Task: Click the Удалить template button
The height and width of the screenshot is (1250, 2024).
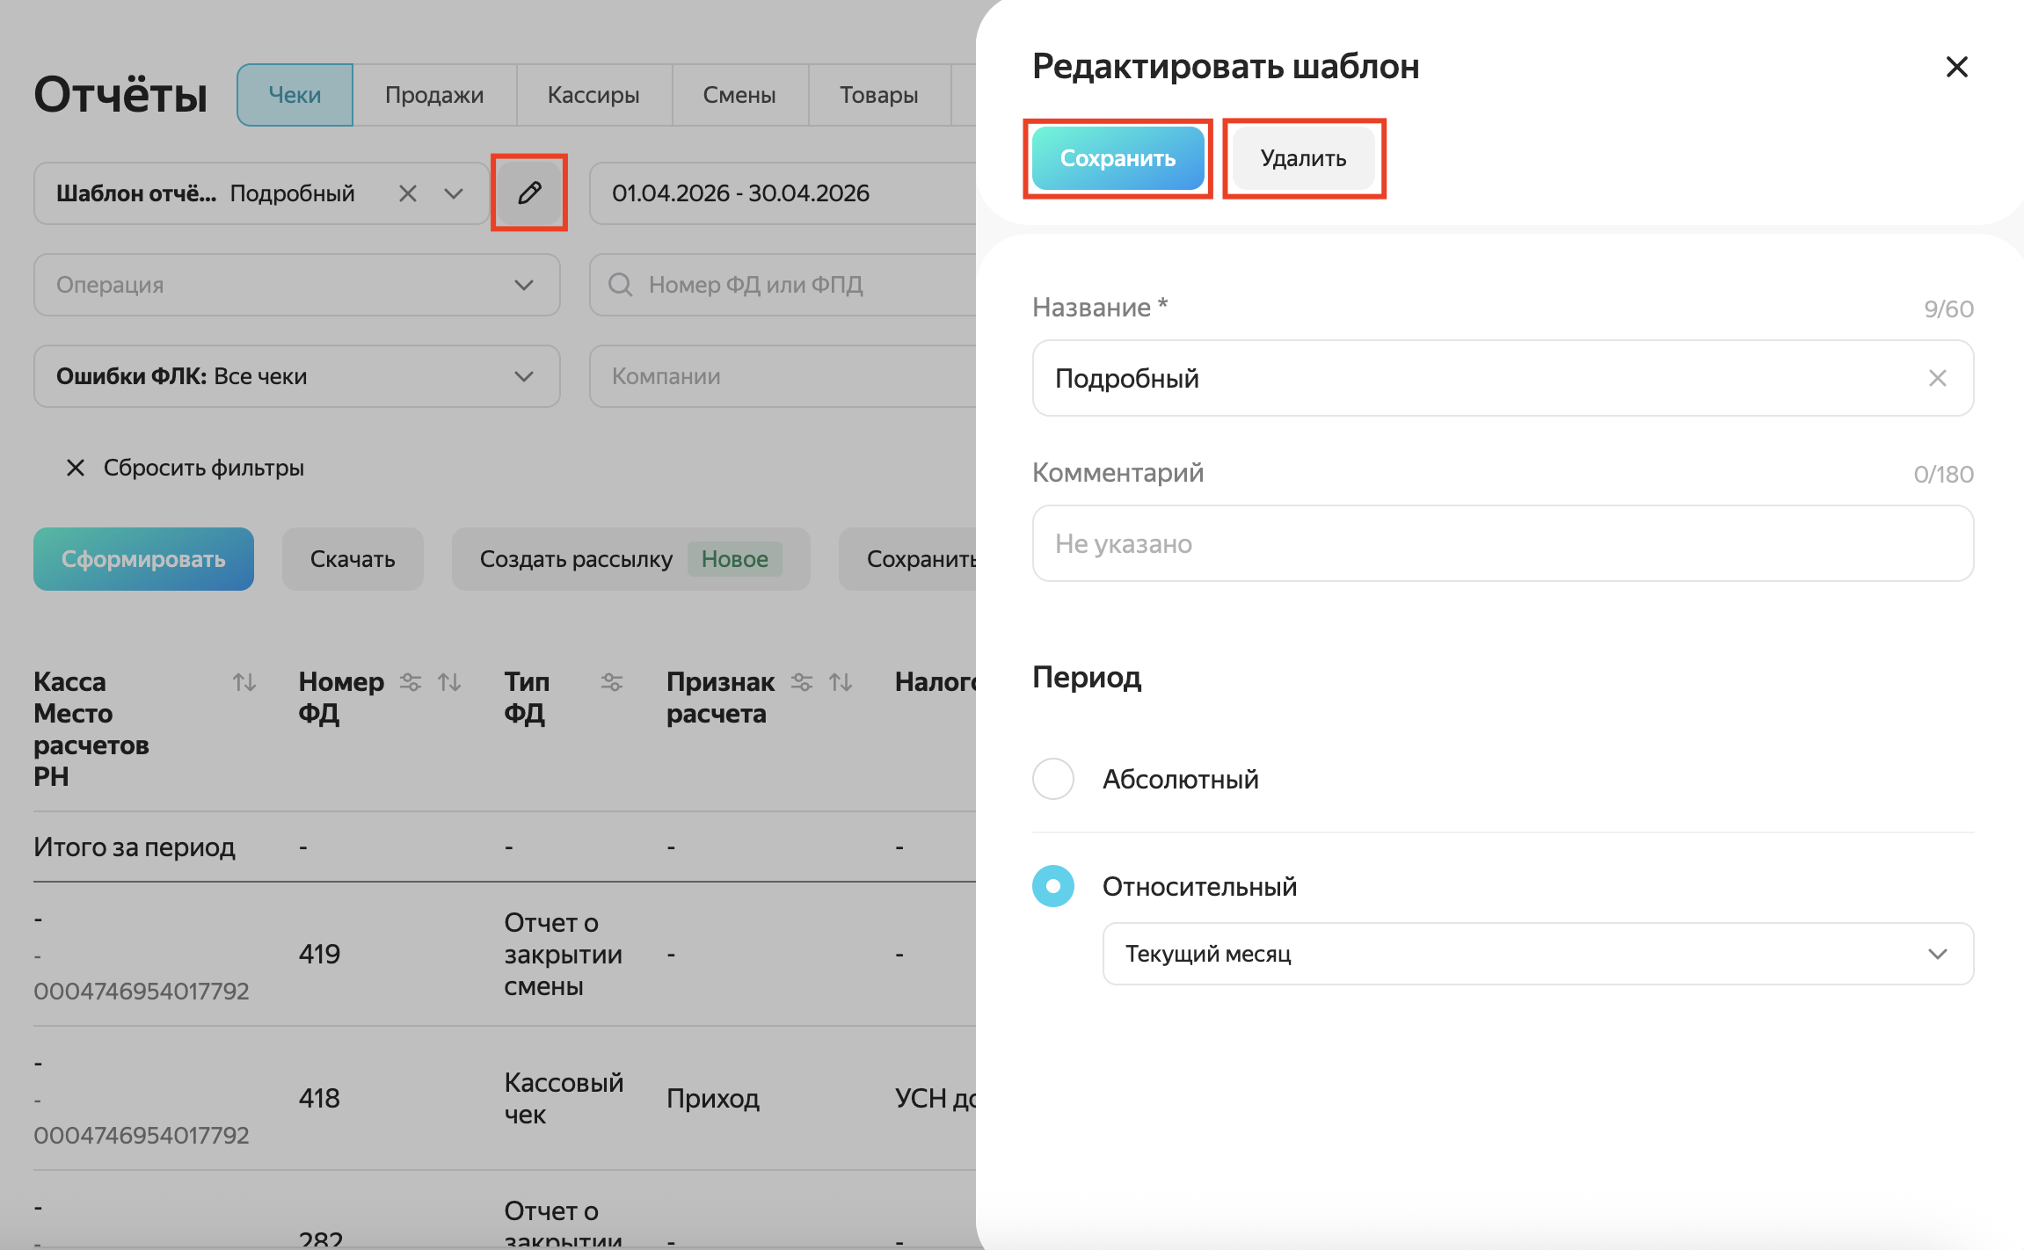Action: (1303, 158)
